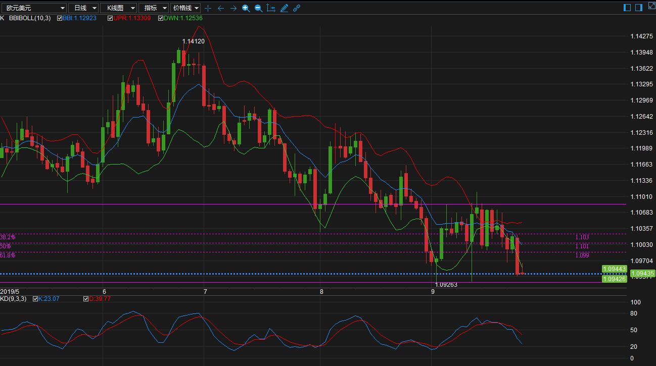656x366 pixels.
Task: Click the month 8 time axis marker
Action: 321,292
